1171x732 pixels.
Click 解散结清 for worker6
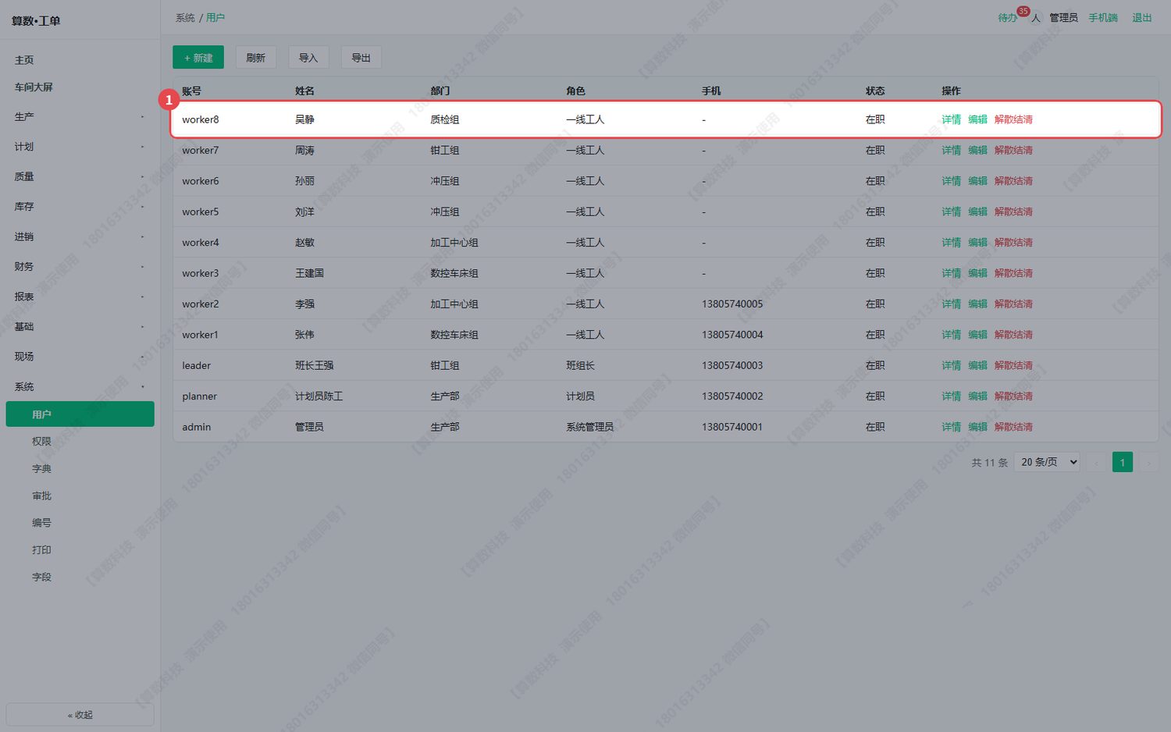tap(1013, 181)
